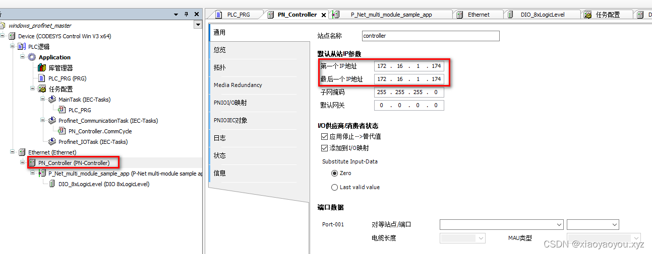Collapse the PLC逻辑 node
Image resolution: width=652 pixels, height=254 pixels.
coord(13,47)
